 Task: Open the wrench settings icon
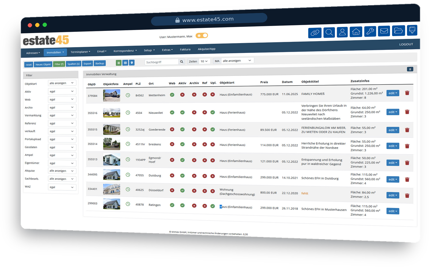(370, 31)
